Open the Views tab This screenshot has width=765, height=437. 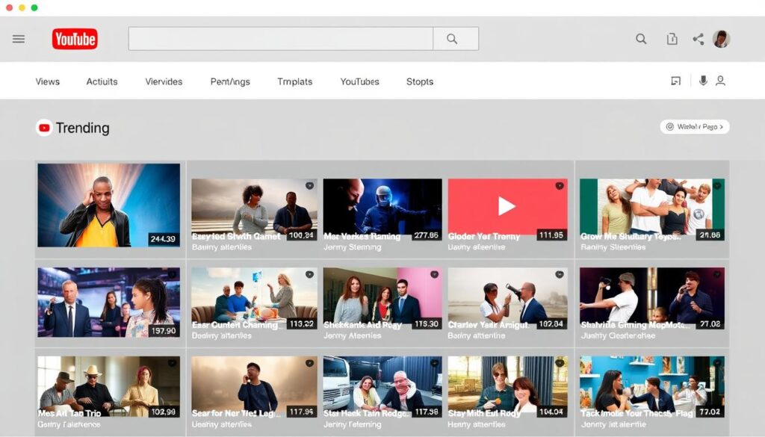47,81
